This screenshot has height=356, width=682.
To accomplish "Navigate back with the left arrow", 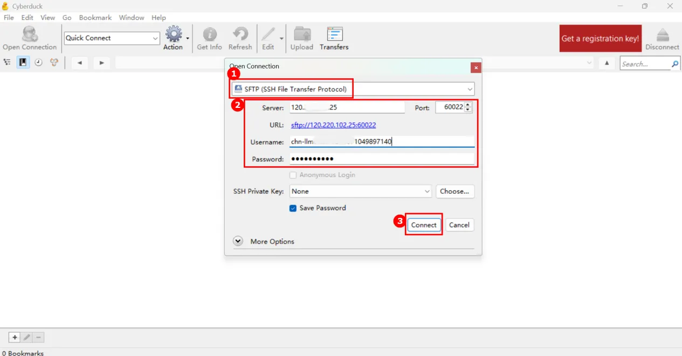I will (79, 63).
